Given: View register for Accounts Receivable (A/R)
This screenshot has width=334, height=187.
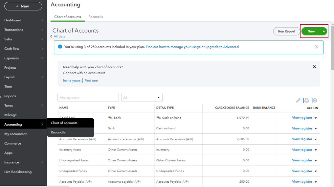Looking at the screenshot, I should [x=302, y=139].
